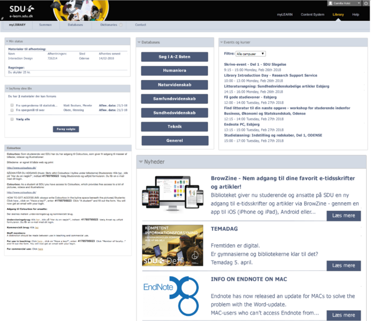
Task: Check the 'Fra spørgeskema til statistik' loan checkbox
Action: click(12, 106)
